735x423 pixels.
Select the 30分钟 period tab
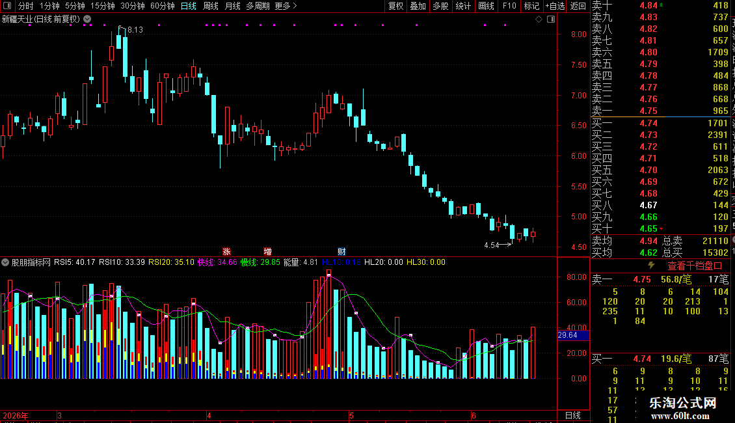pos(132,6)
